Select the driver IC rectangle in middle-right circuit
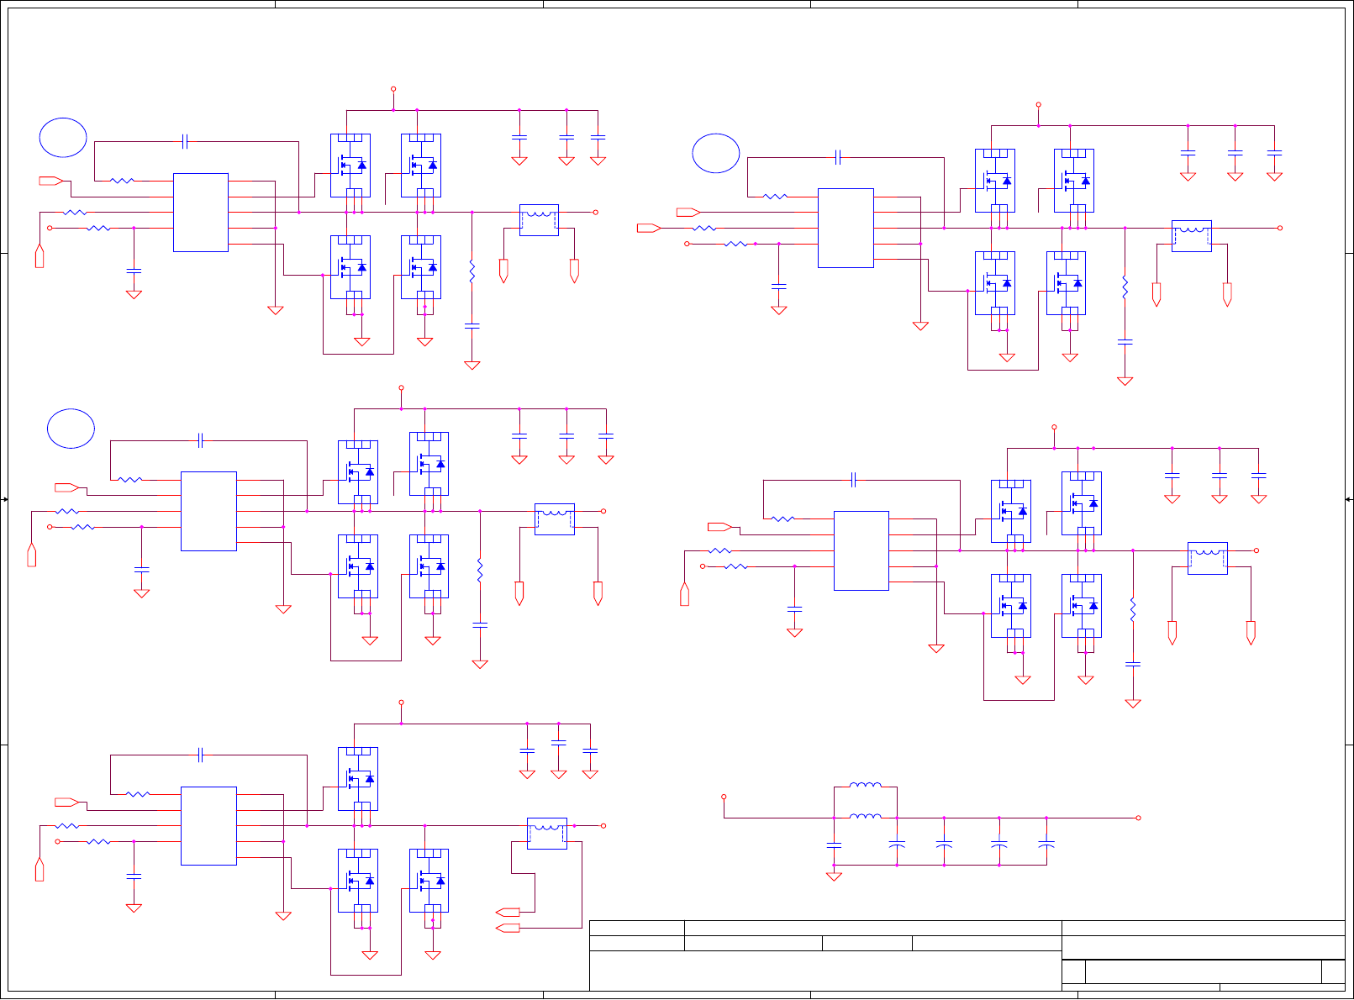 tap(861, 550)
